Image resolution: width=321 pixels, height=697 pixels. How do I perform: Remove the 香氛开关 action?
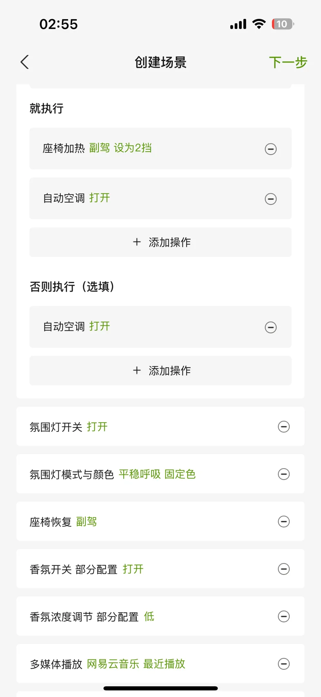pyautogui.click(x=284, y=569)
